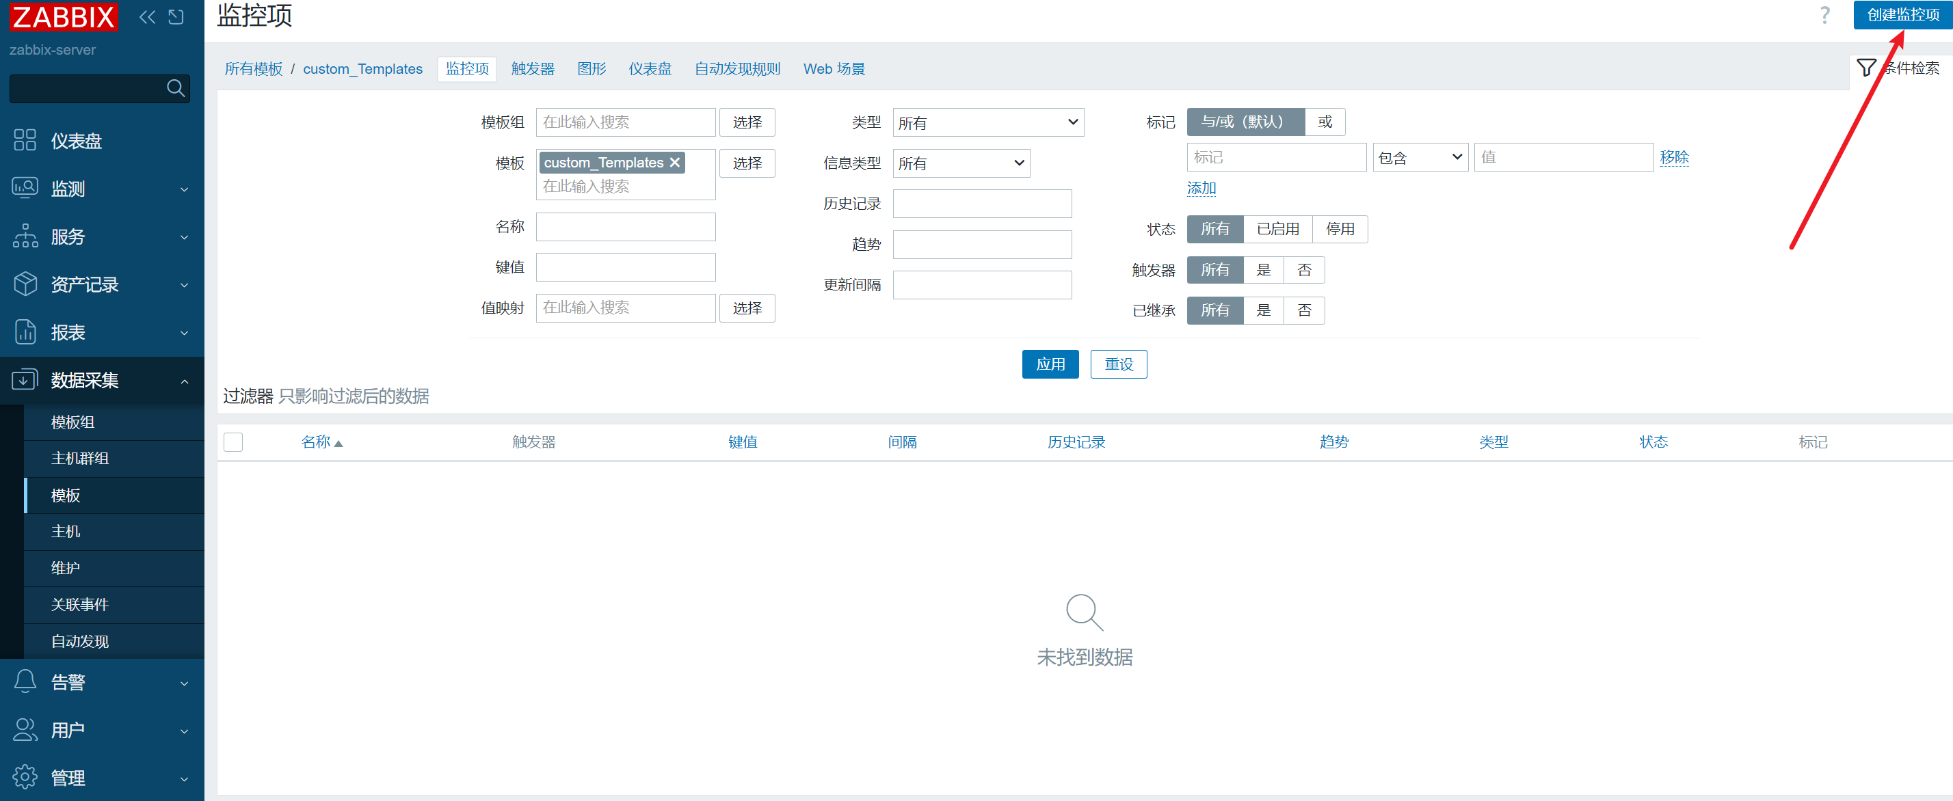The width and height of the screenshot is (1953, 801).
Task: Open 主机群组 in the sidebar submenu
Action: click(114, 458)
